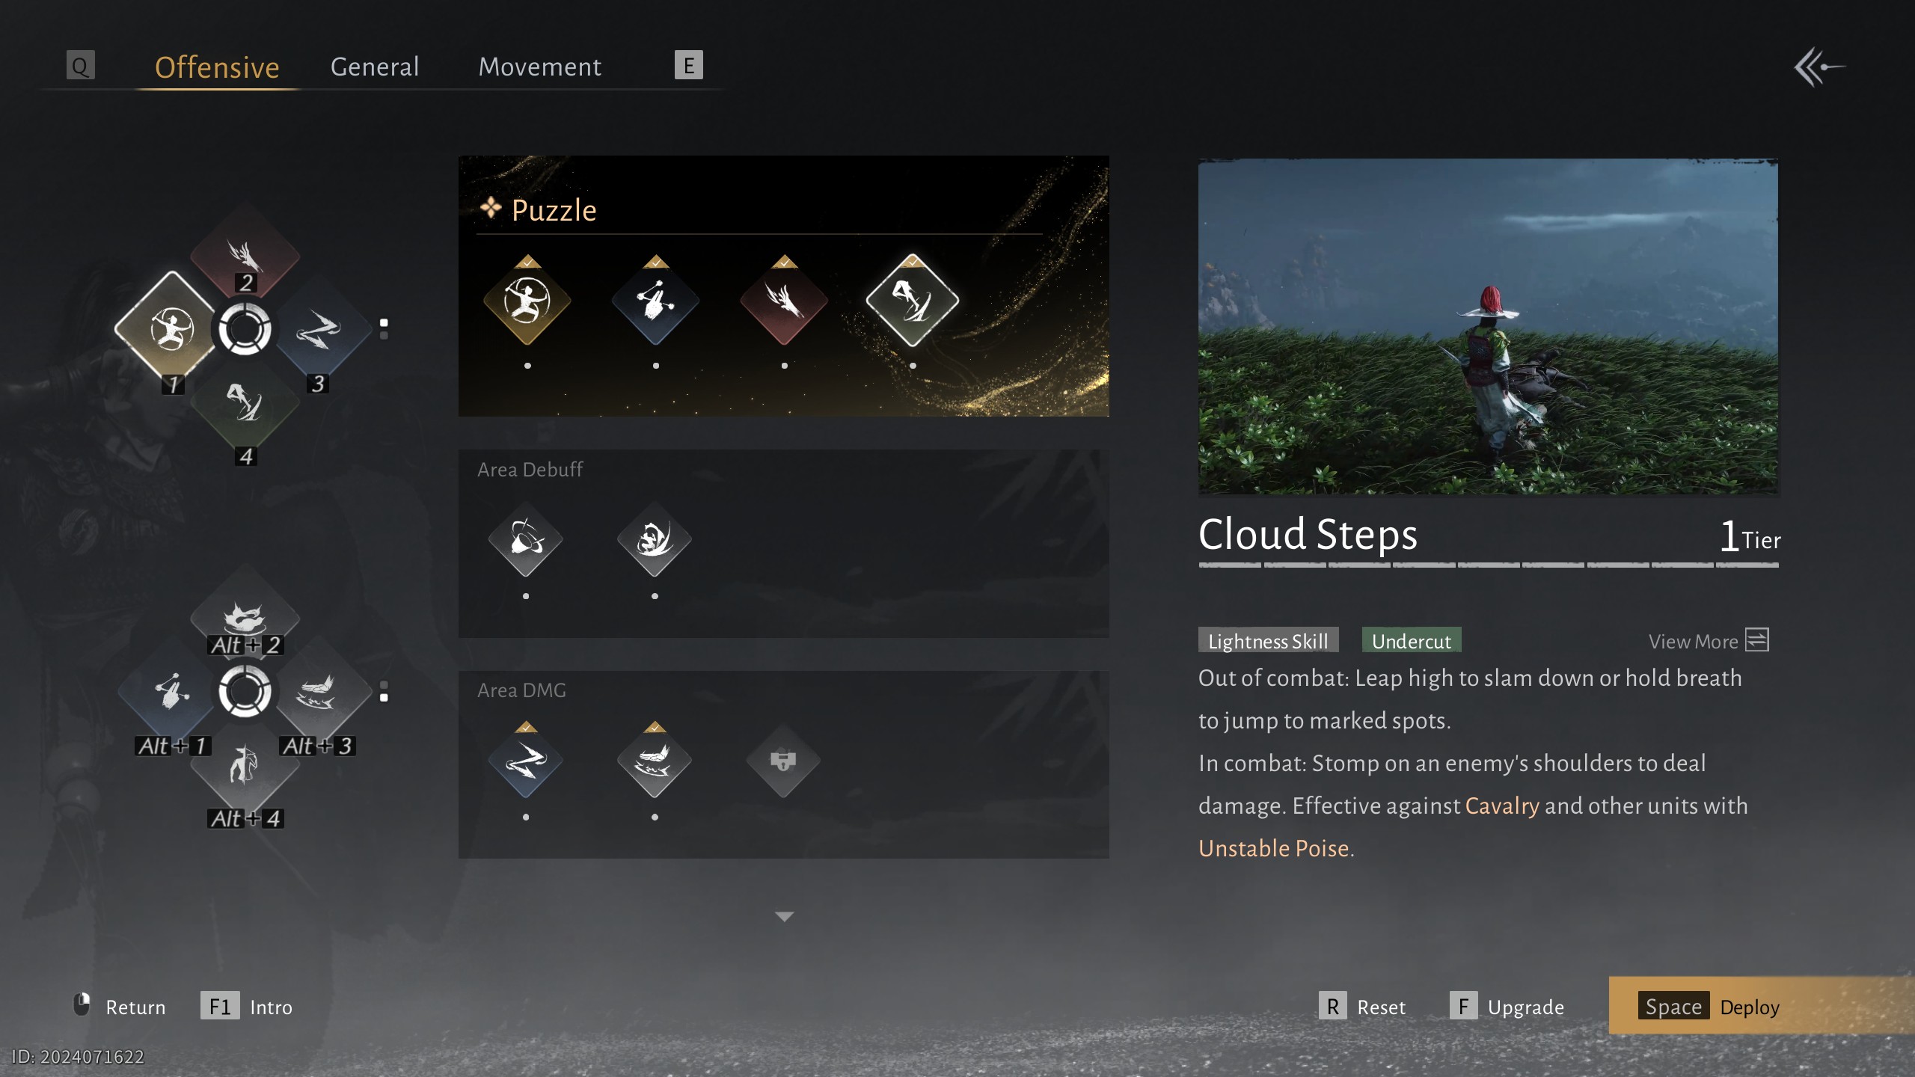Pick the red feather skill in Puzzle row
1915x1077 pixels.
(x=784, y=301)
